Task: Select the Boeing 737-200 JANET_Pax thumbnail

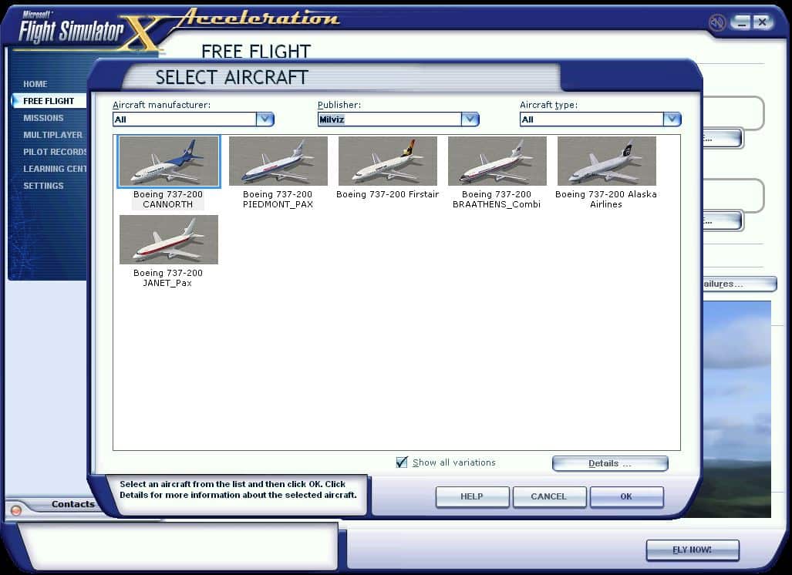Action: 168,240
